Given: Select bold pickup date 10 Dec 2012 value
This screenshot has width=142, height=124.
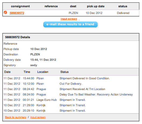Looking at the screenshot, I should [x=39, y=49].
